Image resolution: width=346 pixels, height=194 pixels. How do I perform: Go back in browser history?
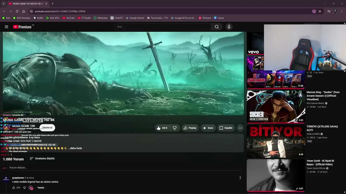coord(4,11)
